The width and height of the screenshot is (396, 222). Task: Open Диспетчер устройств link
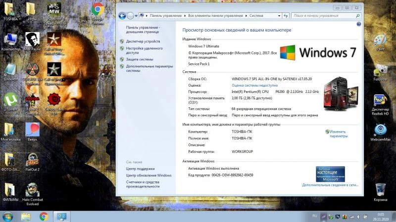coord(143,42)
